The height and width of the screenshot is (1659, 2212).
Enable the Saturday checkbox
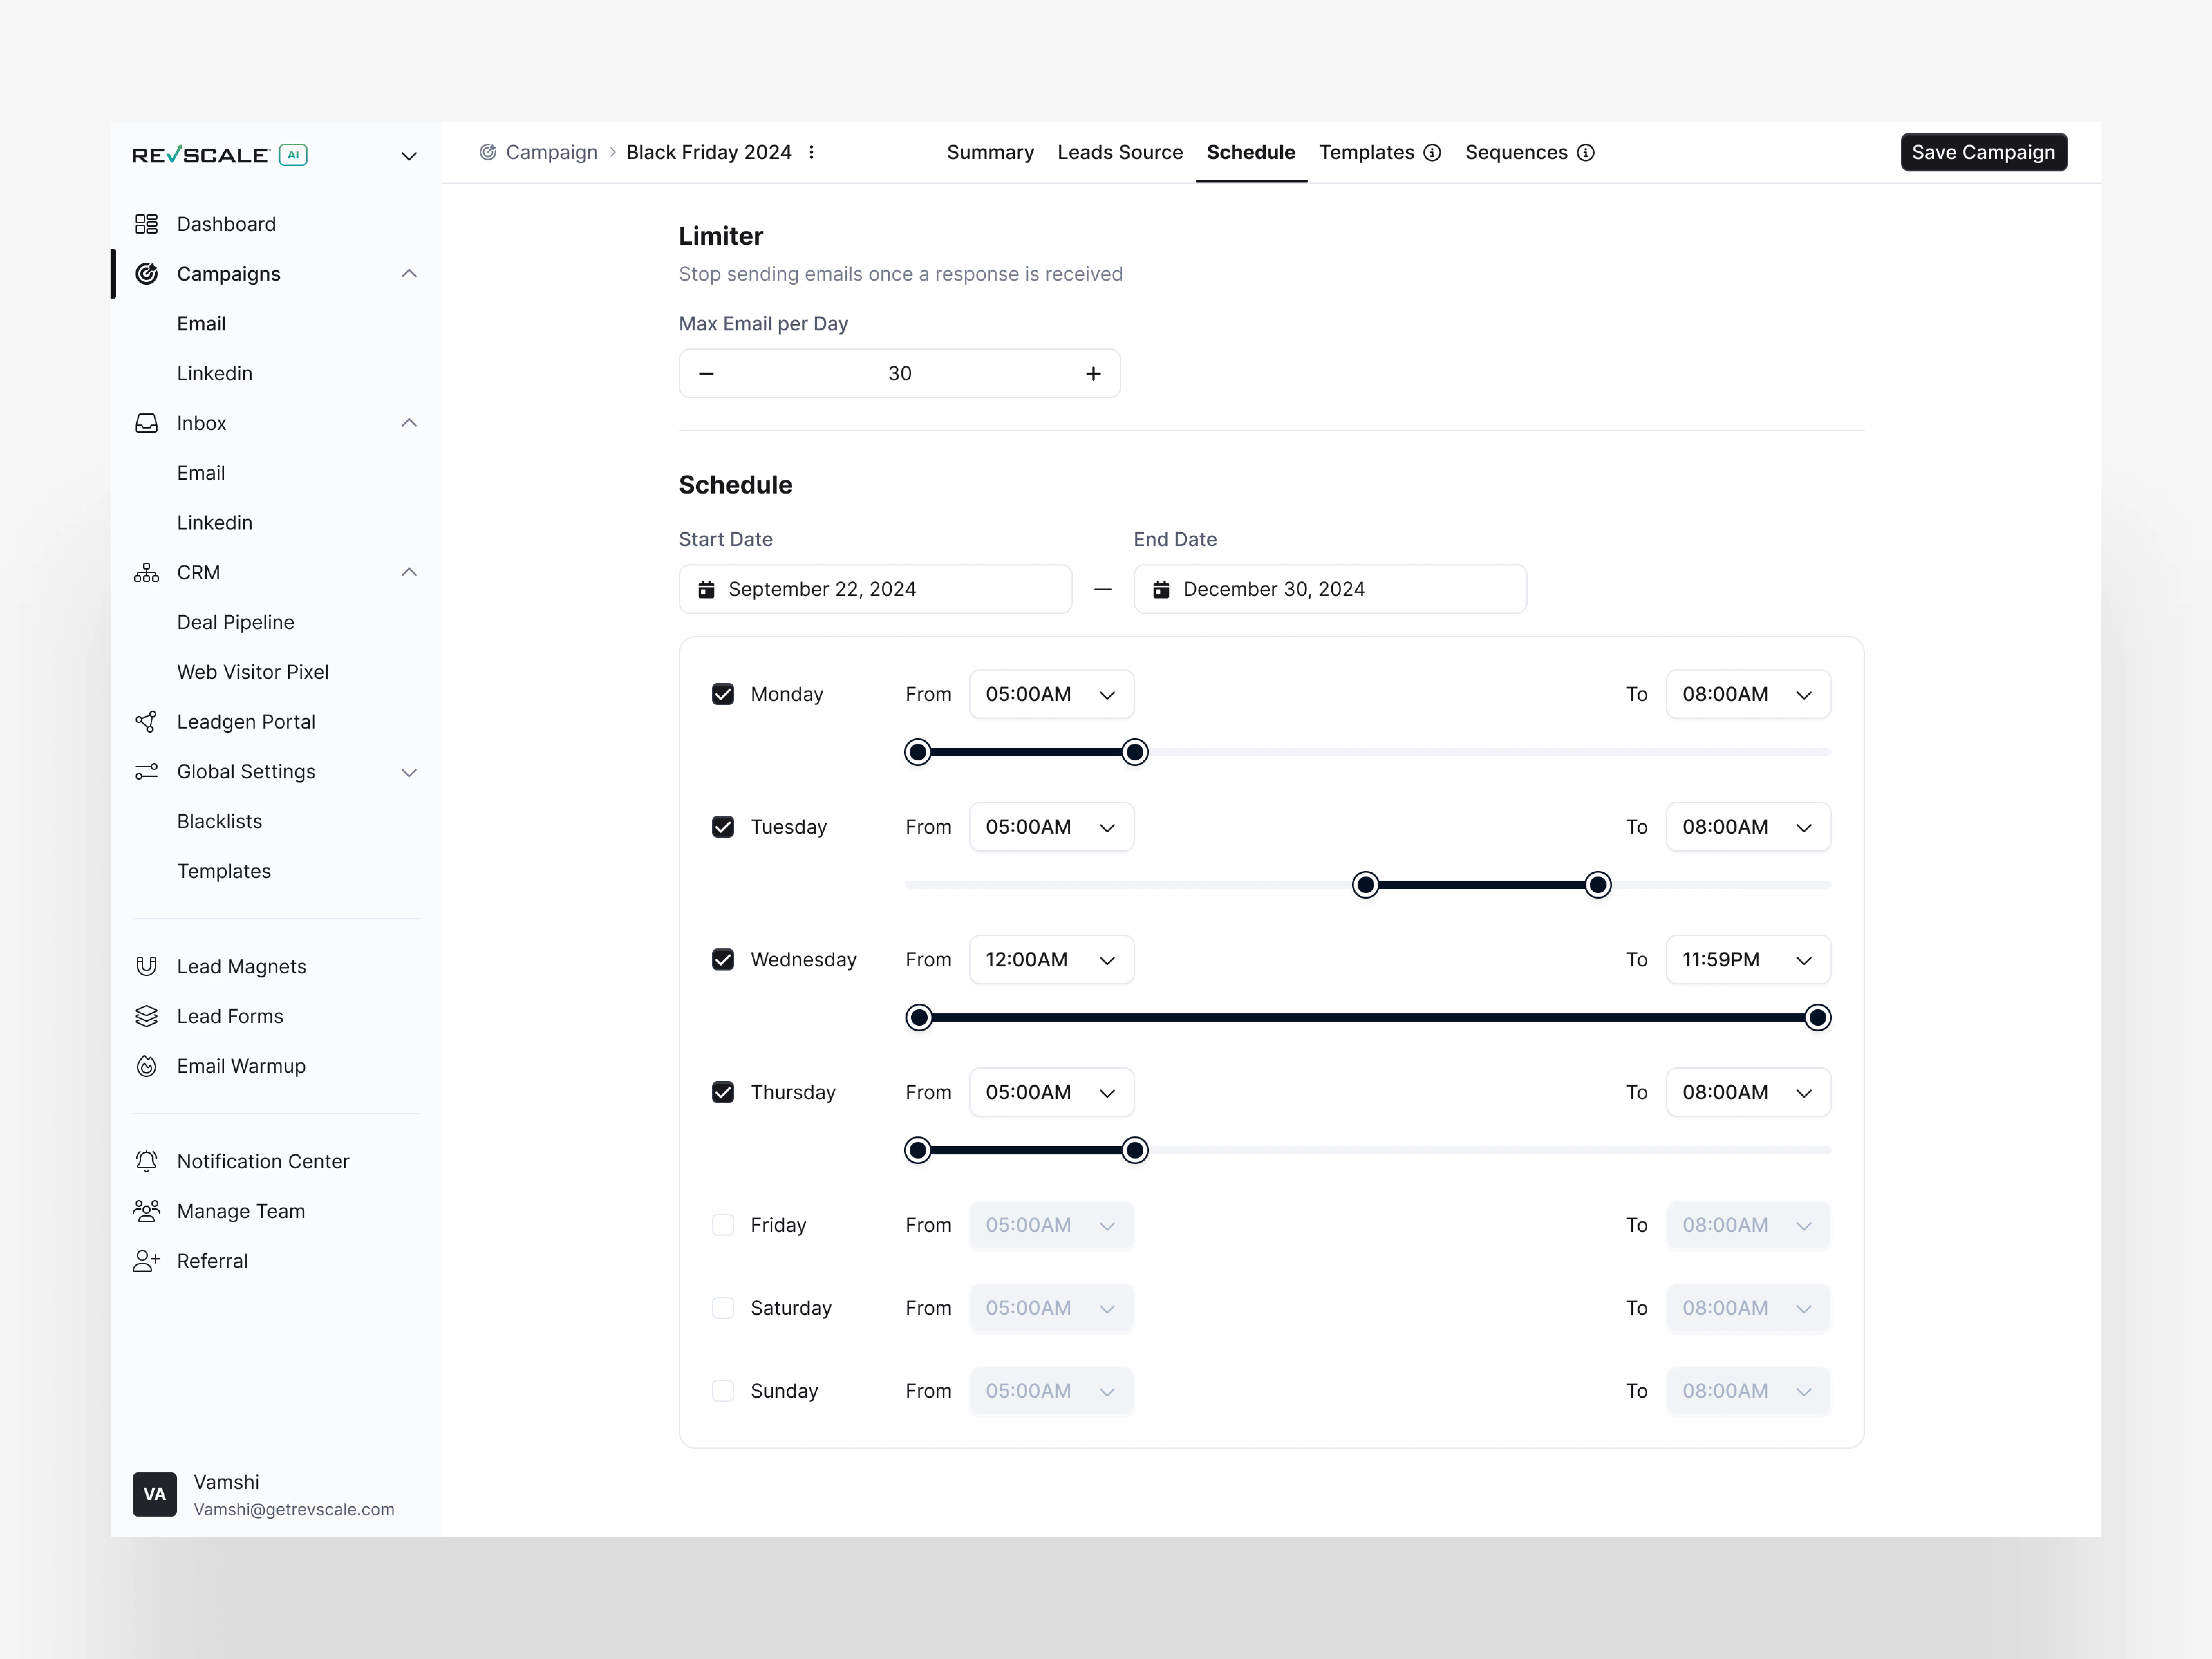coord(723,1308)
